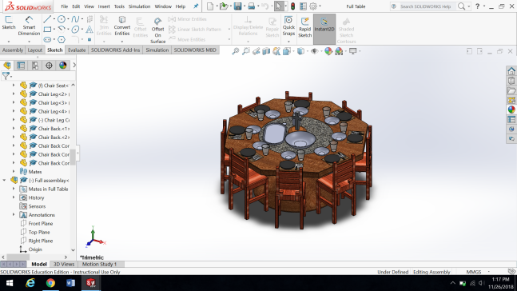Open the Tools menu

click(119, 6)
